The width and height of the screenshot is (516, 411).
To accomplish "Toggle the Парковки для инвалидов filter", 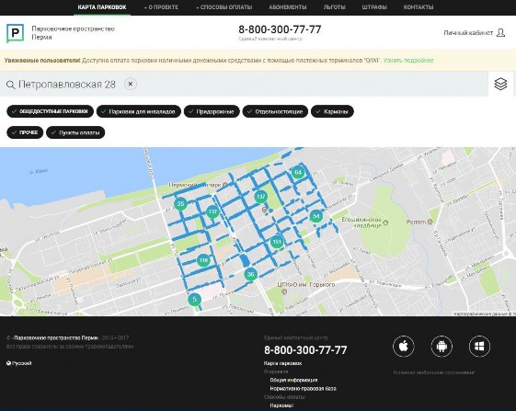I will [x=139, y=111].
